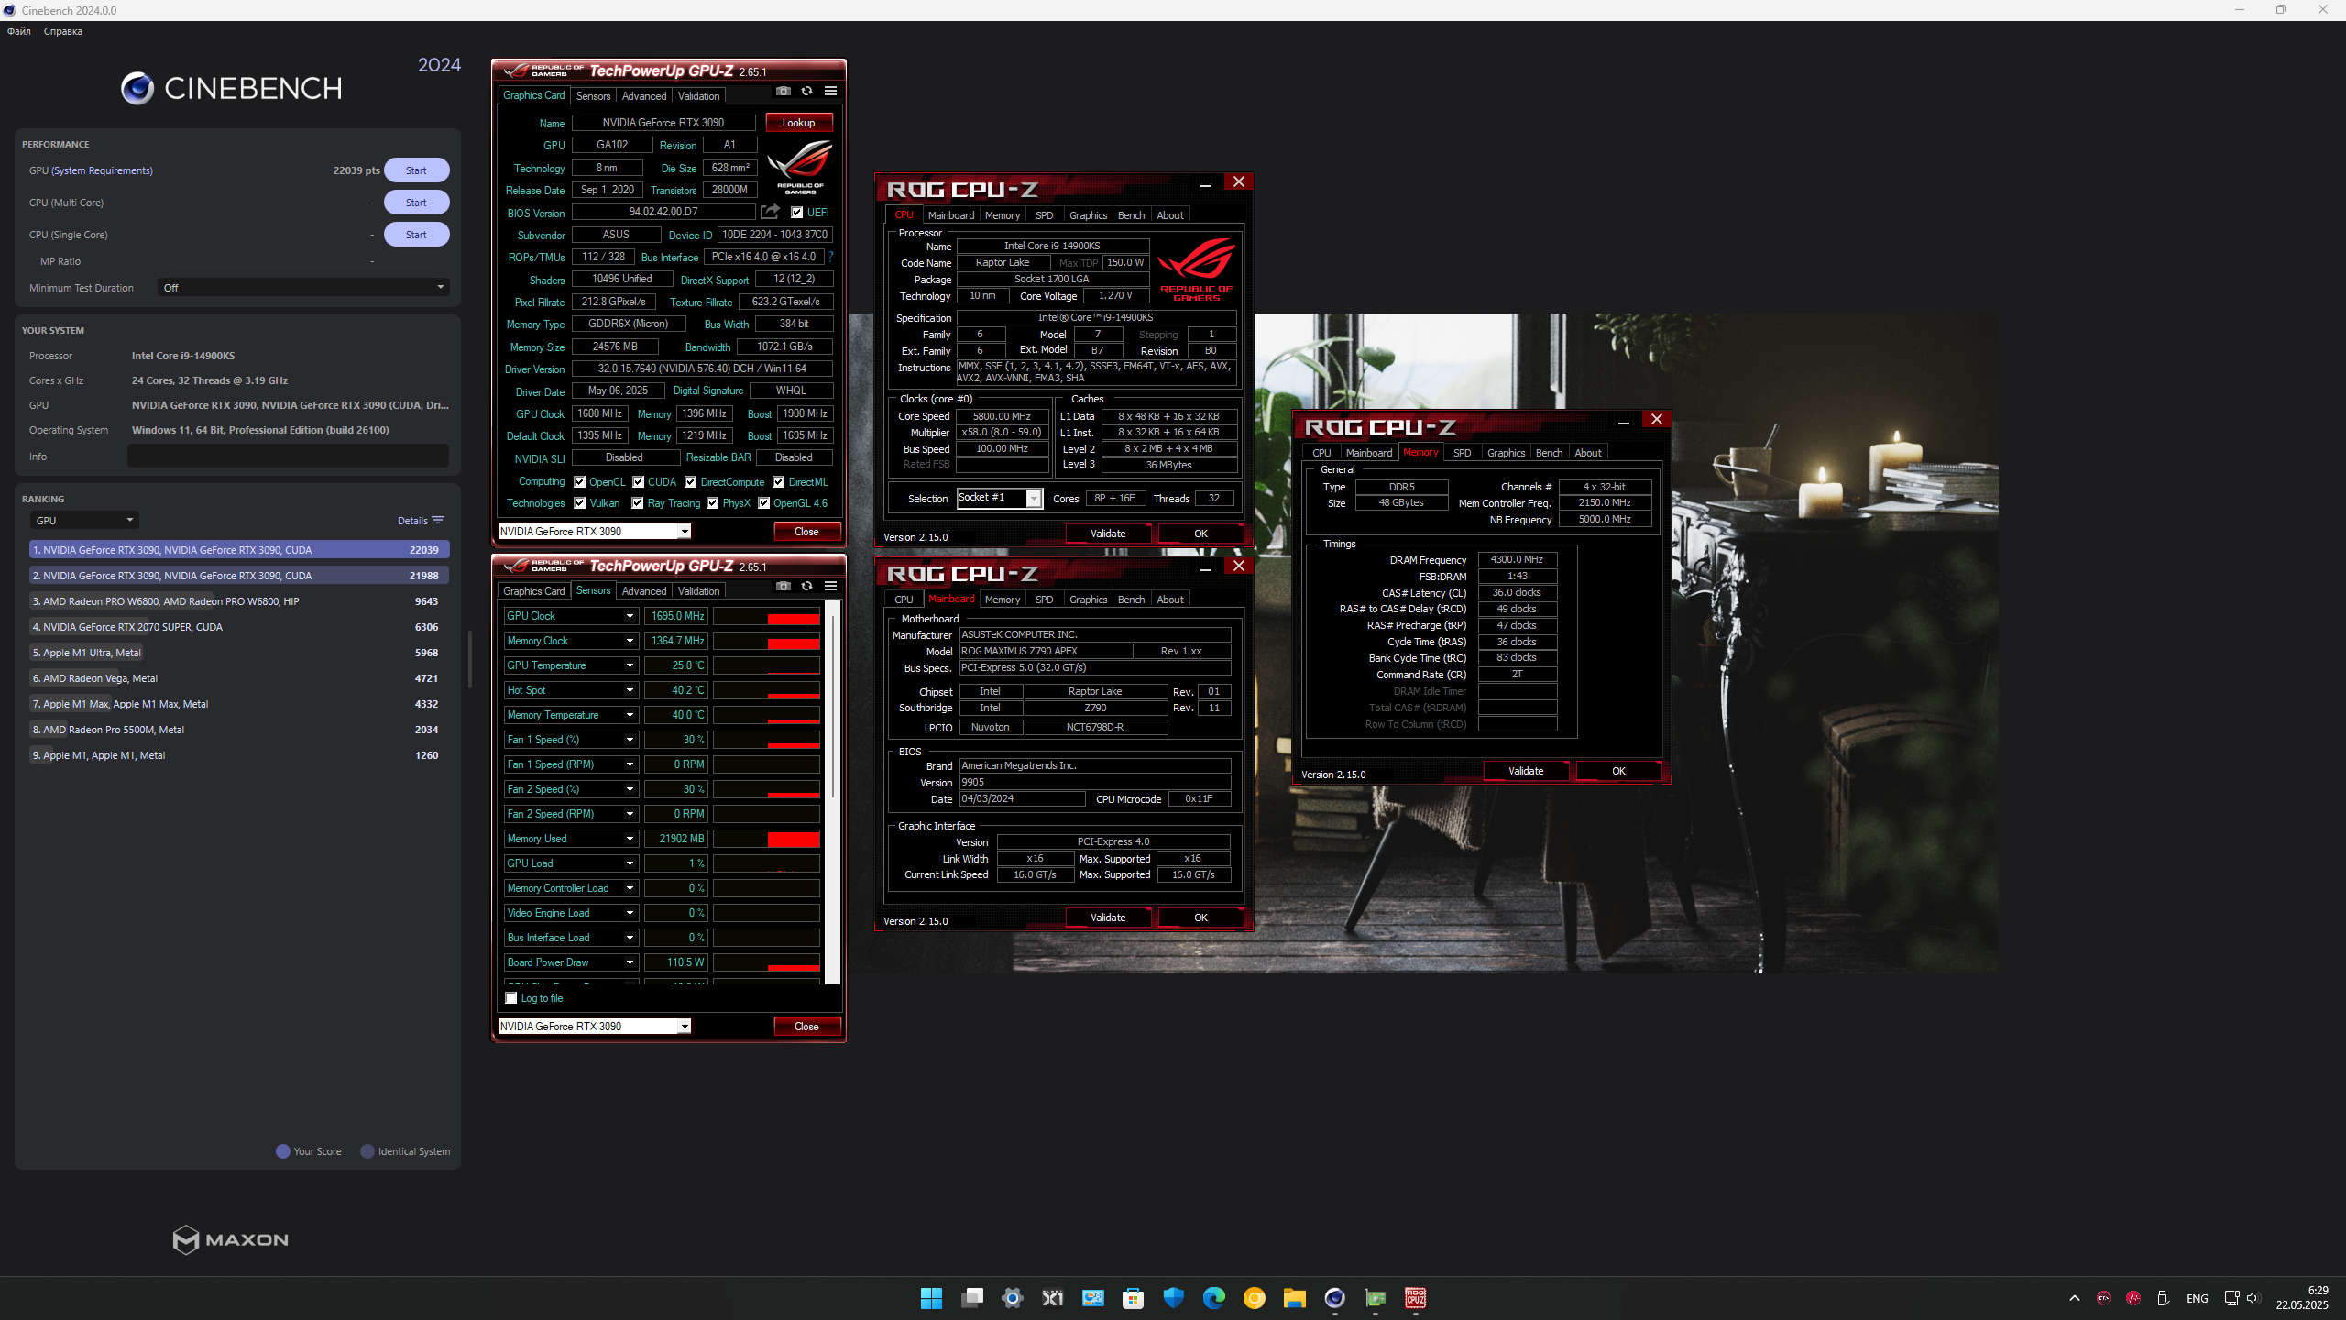Enable the Log to file checkbox
2346x1320 pixels.
[x=511, y=998]
